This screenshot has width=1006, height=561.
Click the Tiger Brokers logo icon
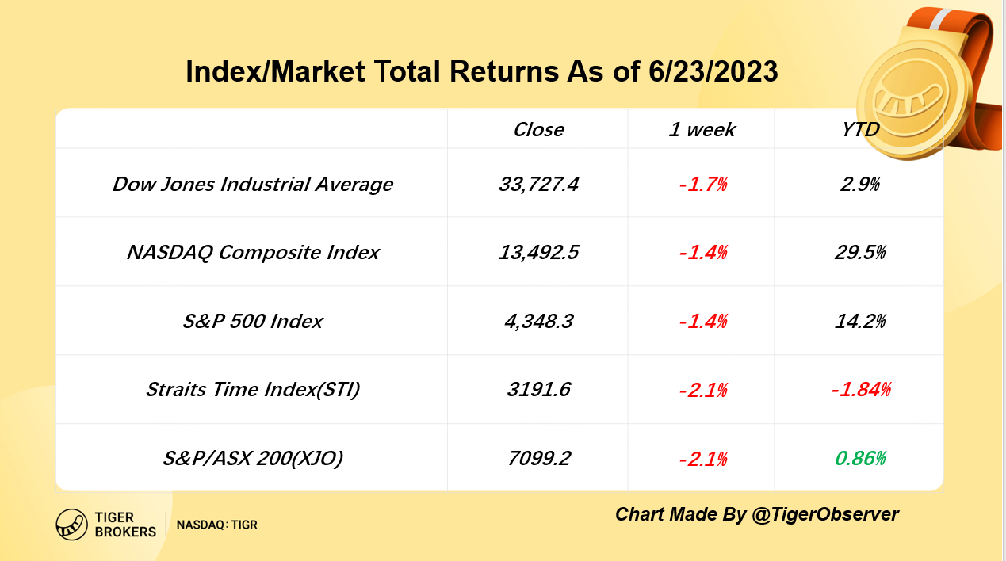pyautogui.click(x=71, y=525)
